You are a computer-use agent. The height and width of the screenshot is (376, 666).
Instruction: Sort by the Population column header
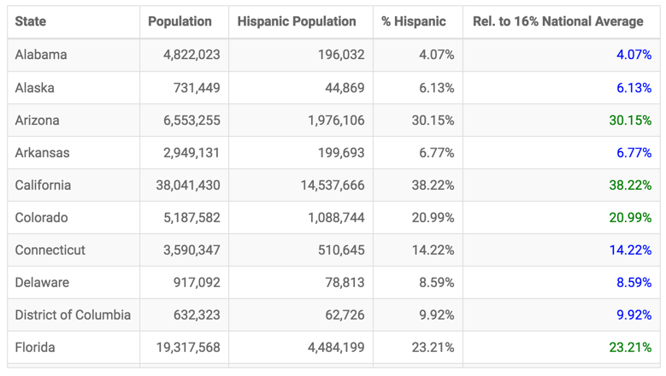[180, 21]
